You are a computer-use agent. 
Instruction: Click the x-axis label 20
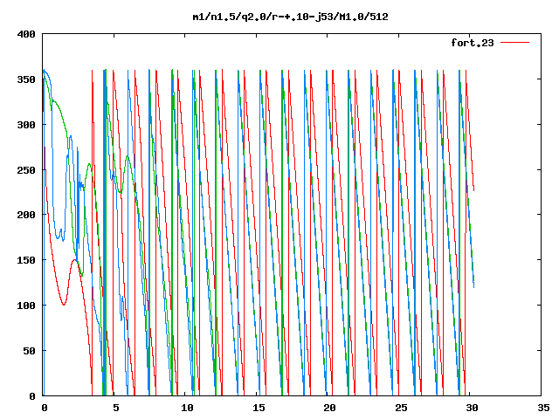[330, 408]
